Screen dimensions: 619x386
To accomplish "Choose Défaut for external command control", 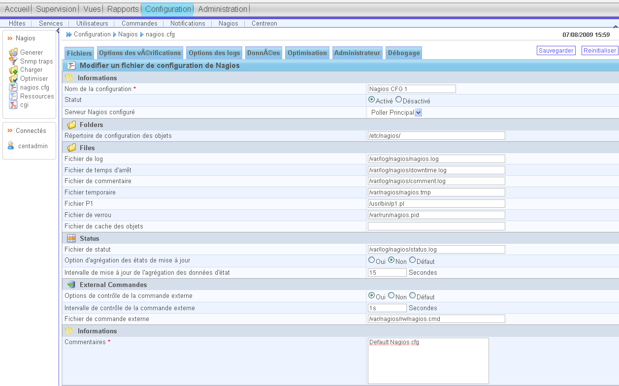I will pos(412,295).
